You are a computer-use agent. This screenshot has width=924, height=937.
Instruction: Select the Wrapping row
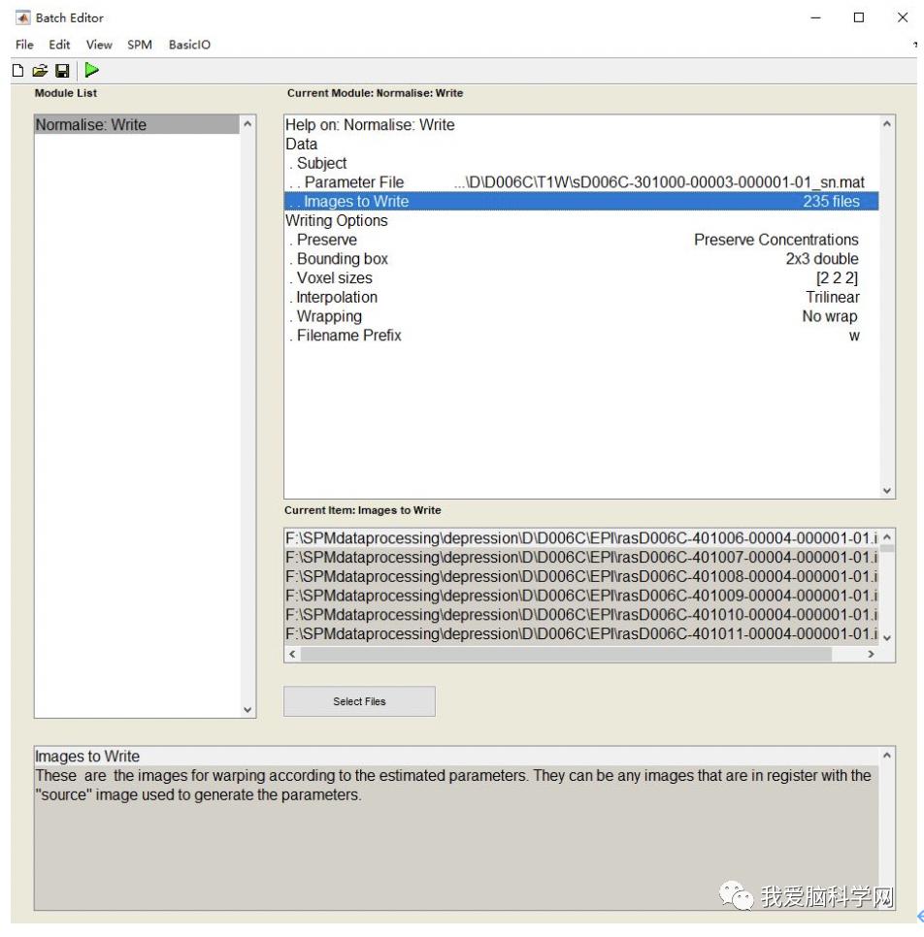581,316
